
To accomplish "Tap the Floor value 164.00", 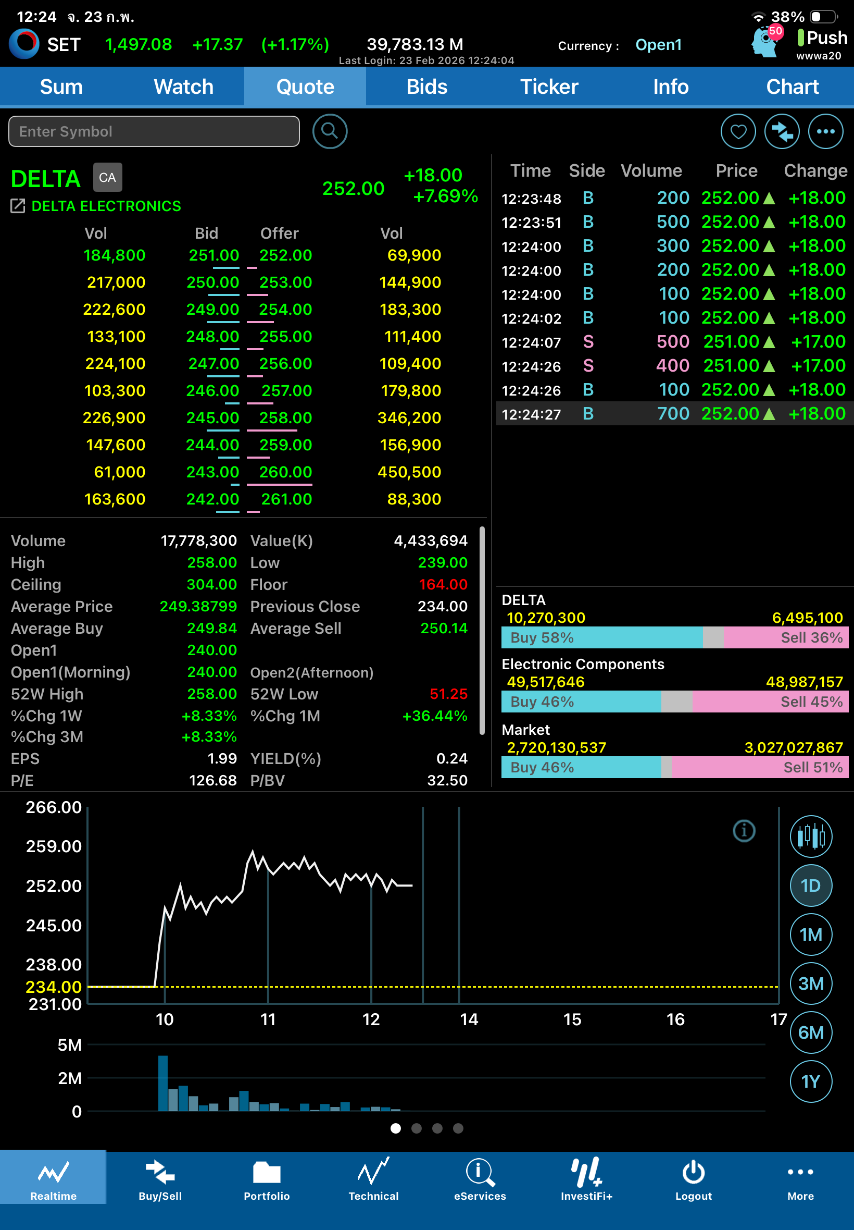I will pos(443,584).
